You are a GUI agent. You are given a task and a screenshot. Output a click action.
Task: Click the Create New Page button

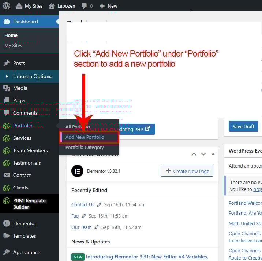coord(187,171)
